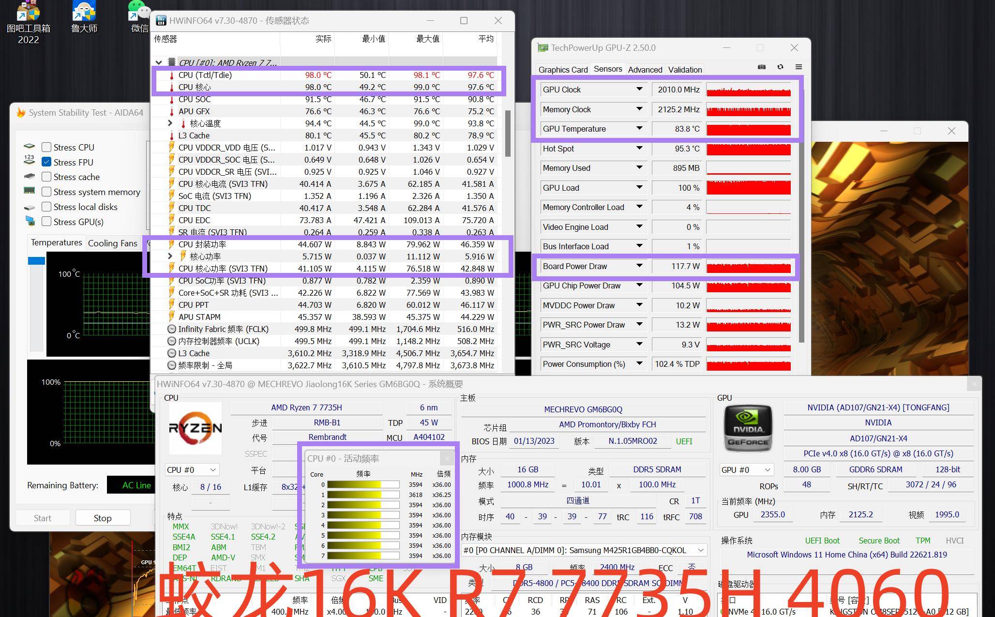The width and height of the screenshot is (995, 617).
Task: Click the HWiNFO64 sensor list vertical scrollbar
Action: [508, 133]
